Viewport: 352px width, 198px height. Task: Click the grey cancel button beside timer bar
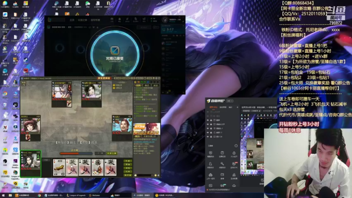tap(100, 153)
